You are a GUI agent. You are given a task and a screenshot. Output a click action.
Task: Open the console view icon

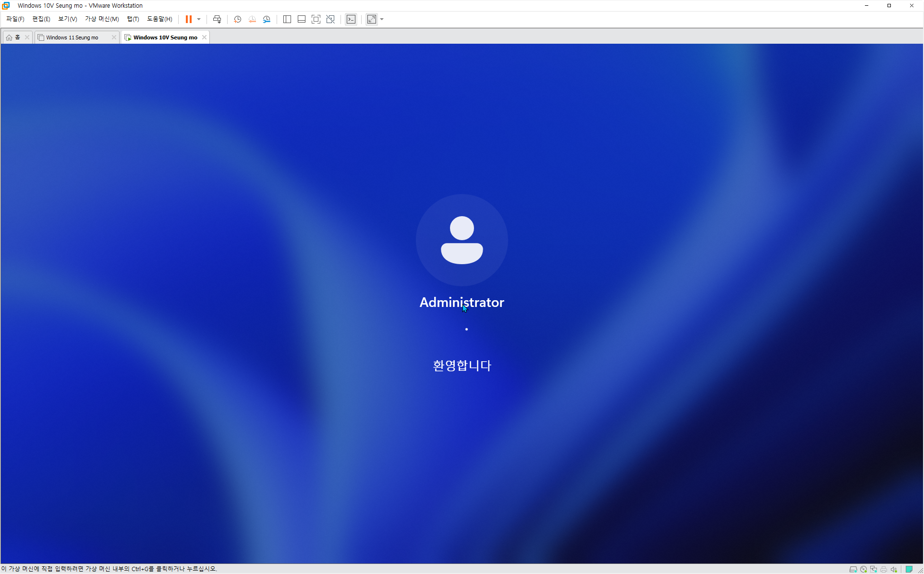pos(351,19)
